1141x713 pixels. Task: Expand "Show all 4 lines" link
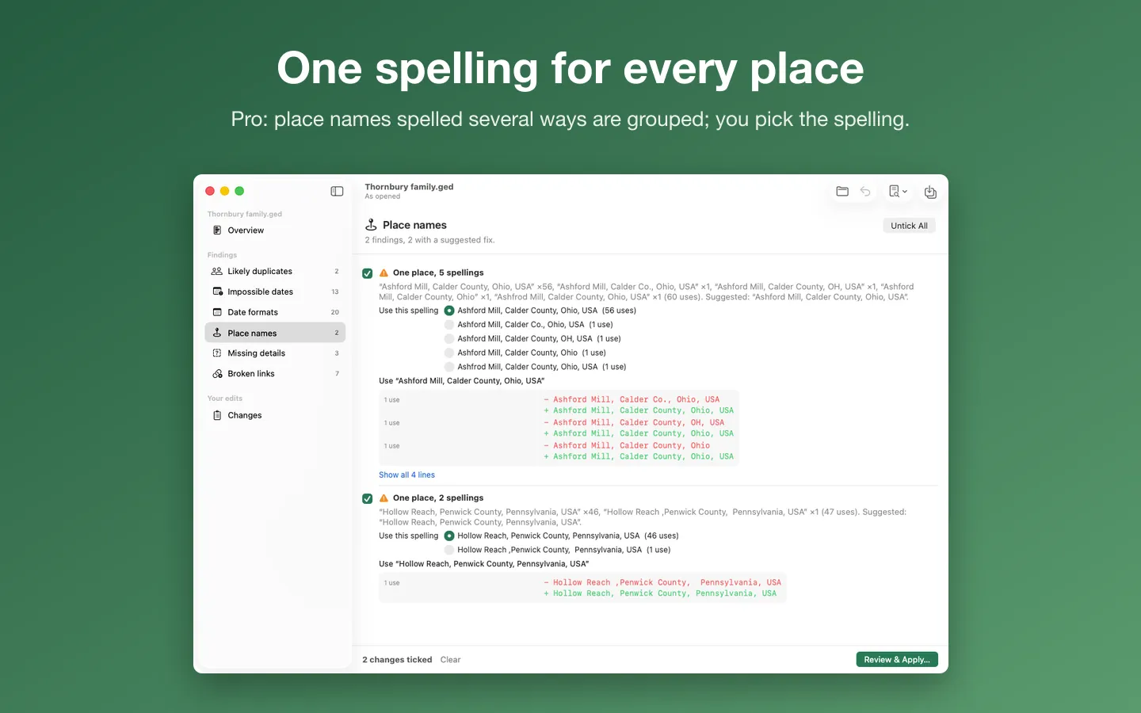(x=406, y=475)
